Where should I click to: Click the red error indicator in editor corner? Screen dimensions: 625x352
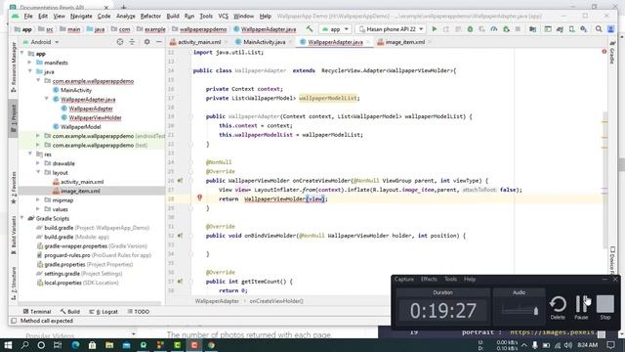pyautogui.click(x=604, y=52)
